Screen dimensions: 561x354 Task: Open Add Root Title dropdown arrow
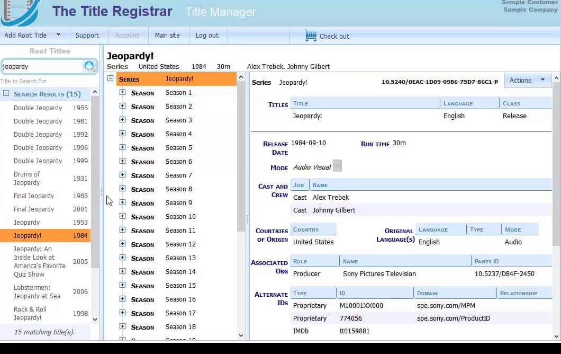(x=58, y=35)
